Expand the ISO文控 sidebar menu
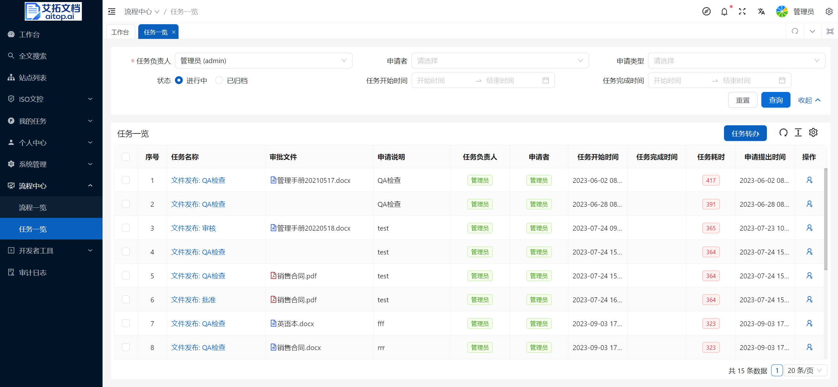 pyautogui.click(x=51, y=99)
